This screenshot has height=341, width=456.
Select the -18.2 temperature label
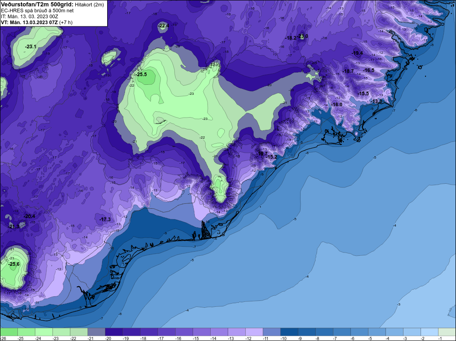(290, 38)
